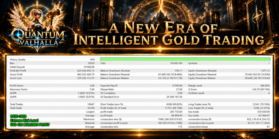
Task: Click the average consecutive wins value '172'
Action: tap(180, 127)
